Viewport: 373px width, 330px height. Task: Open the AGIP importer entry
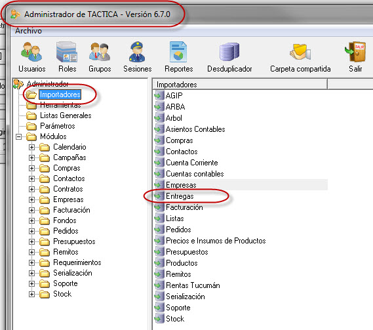click(174, 96)
